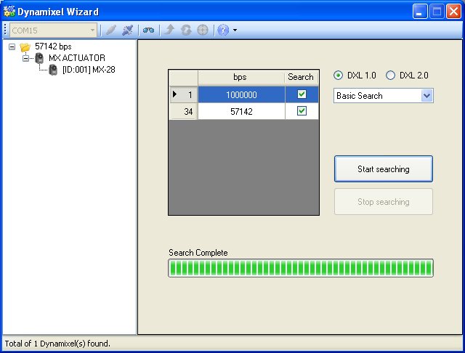465x353 pixels.
Task: Open the COM15 port dropdown
Action: pyautogui.click(x=92, y=30)
